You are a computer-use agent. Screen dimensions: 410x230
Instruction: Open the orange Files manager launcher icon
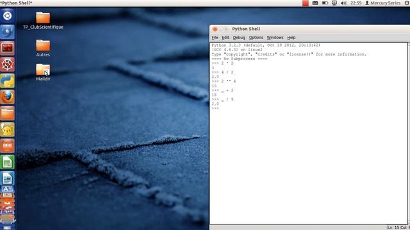coord(7,113)
